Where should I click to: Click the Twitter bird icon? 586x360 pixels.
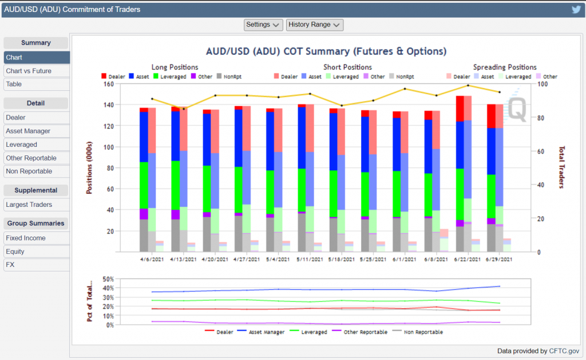point(576,9)
